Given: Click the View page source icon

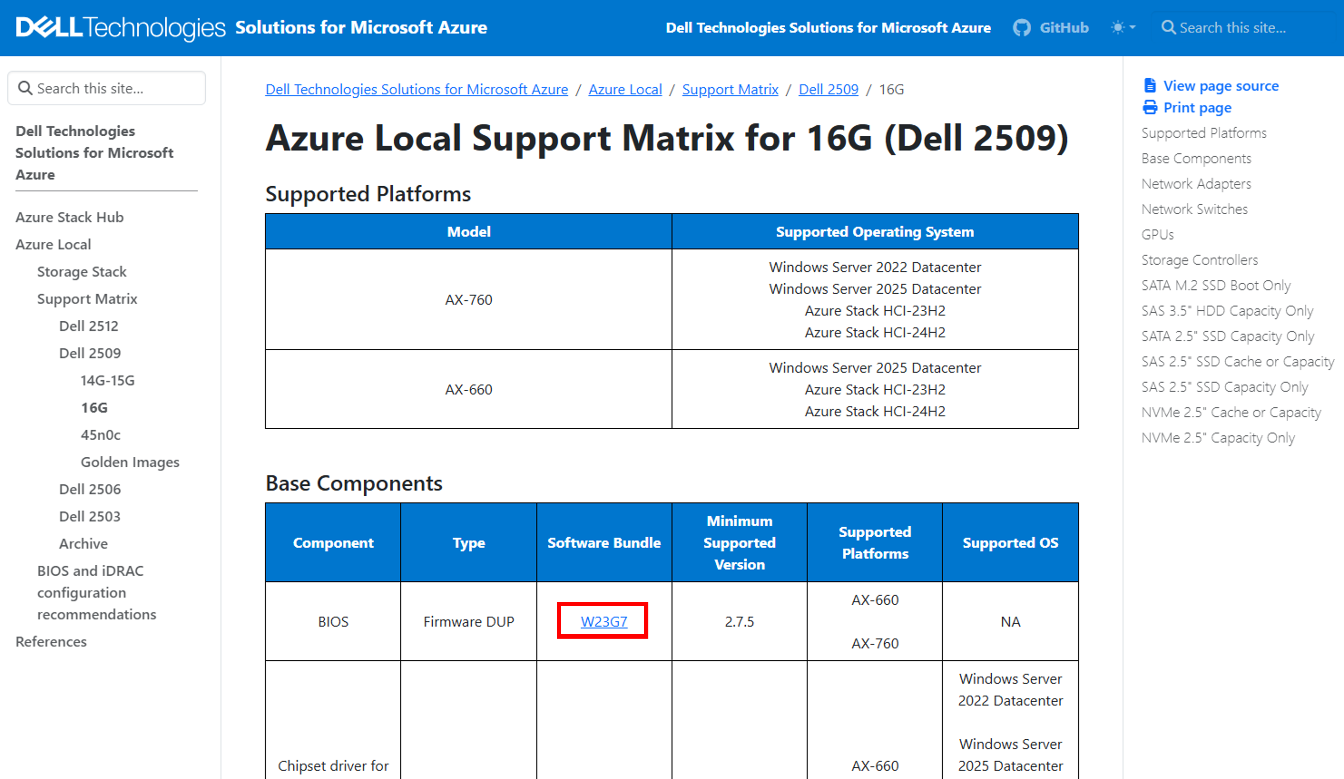Looking at the screenshot, I should (1150, 86).
